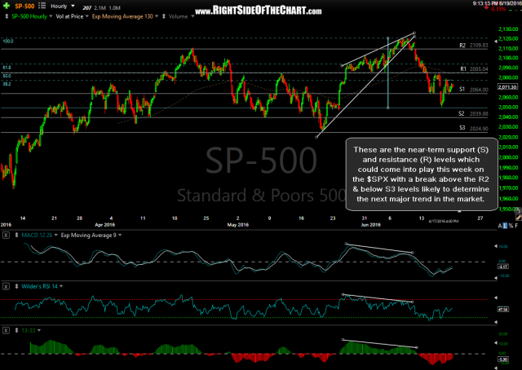Open the Volume indicator dropdown
Screen dimensions: 522x370
pos(192,16)
